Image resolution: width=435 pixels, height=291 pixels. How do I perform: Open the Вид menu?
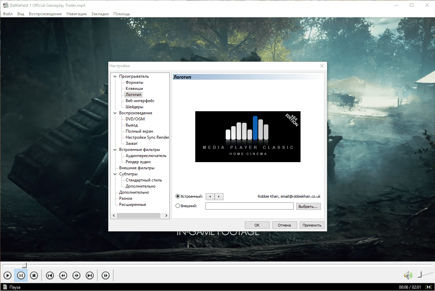click(x=21, y=14)
